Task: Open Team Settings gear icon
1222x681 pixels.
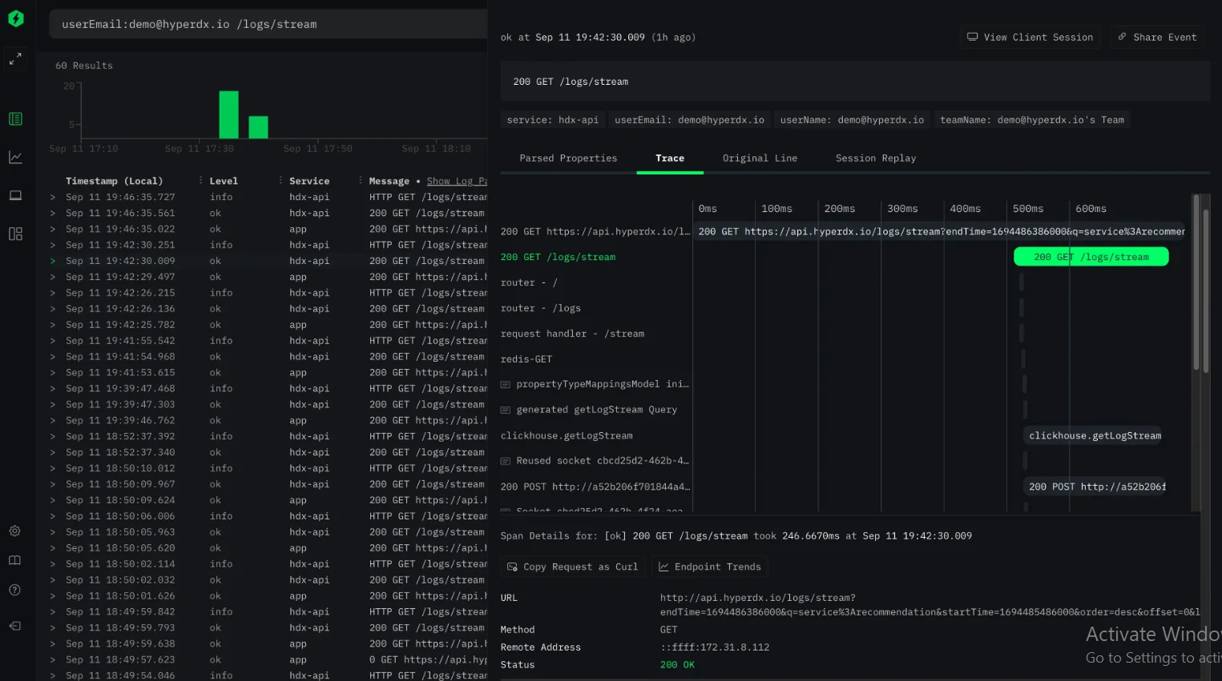Action: 14,531
